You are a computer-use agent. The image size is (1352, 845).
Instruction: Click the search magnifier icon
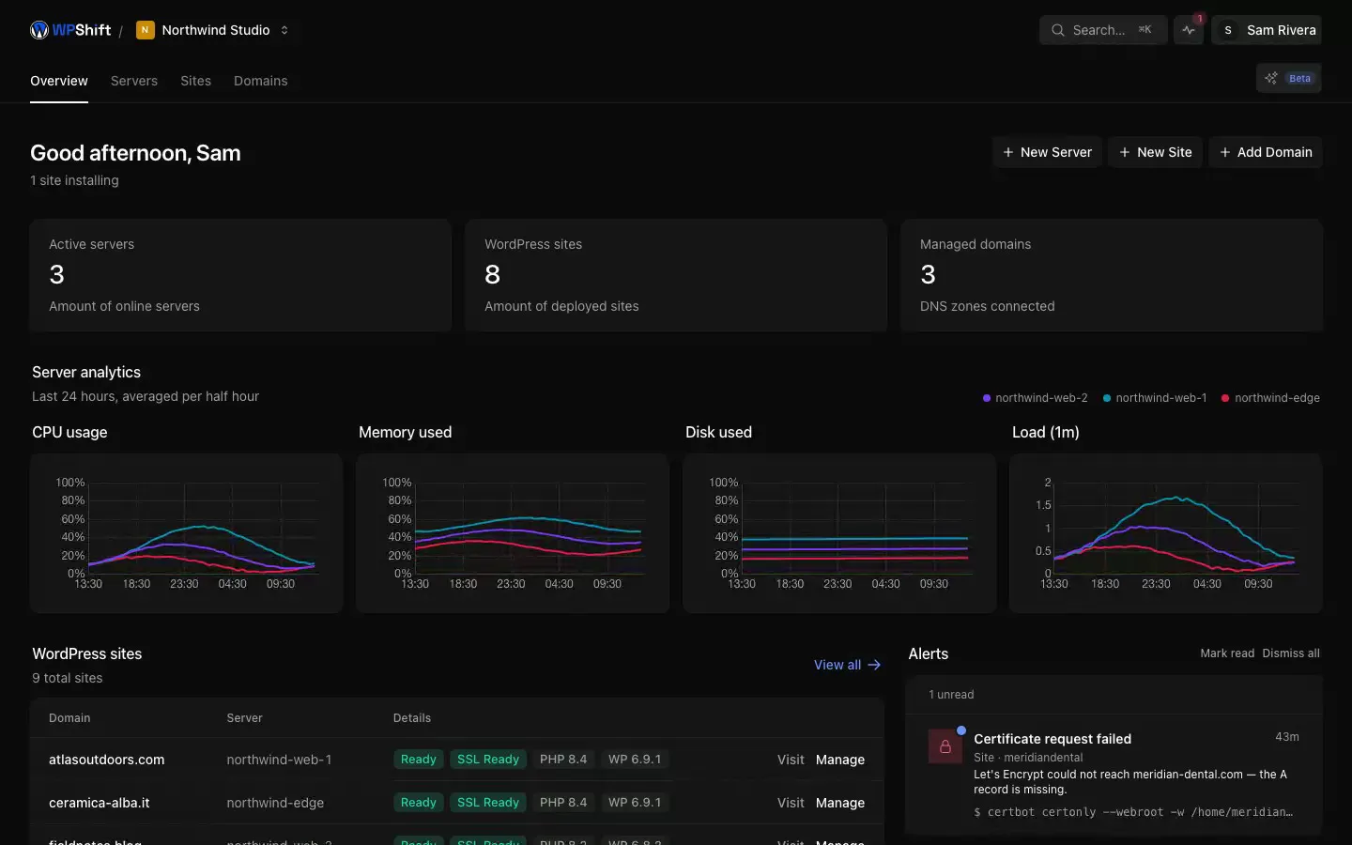click(1058, 30)
